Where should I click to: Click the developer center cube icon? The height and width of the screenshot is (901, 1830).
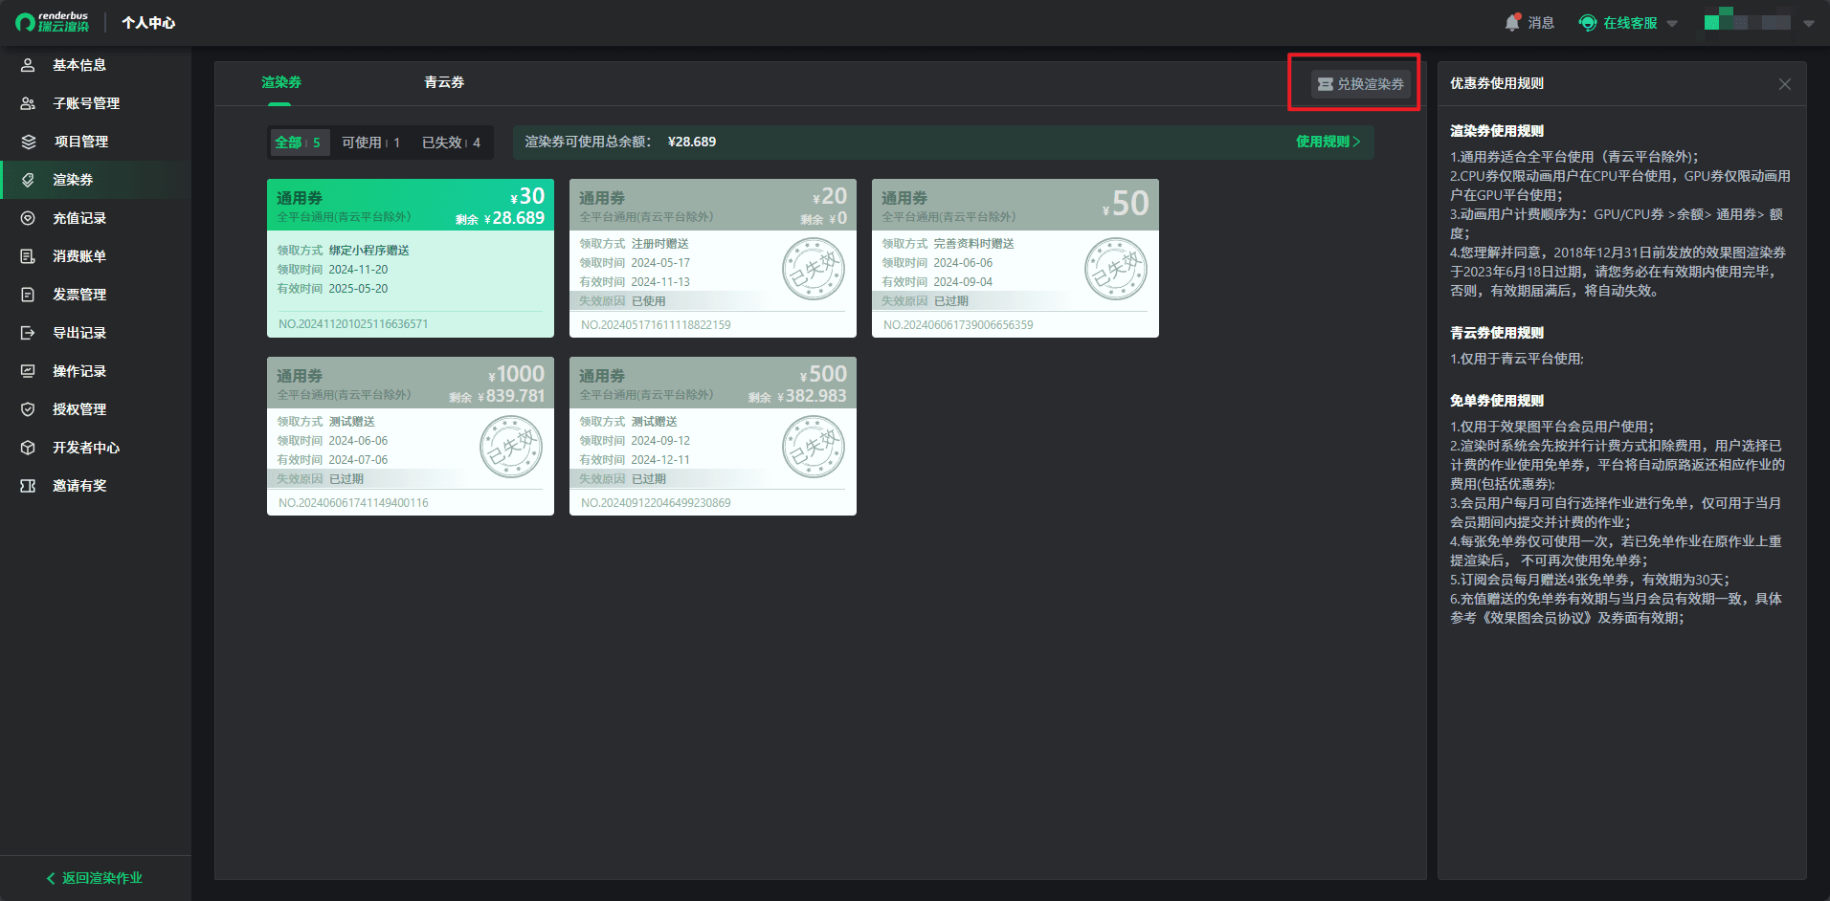point(28,448)
